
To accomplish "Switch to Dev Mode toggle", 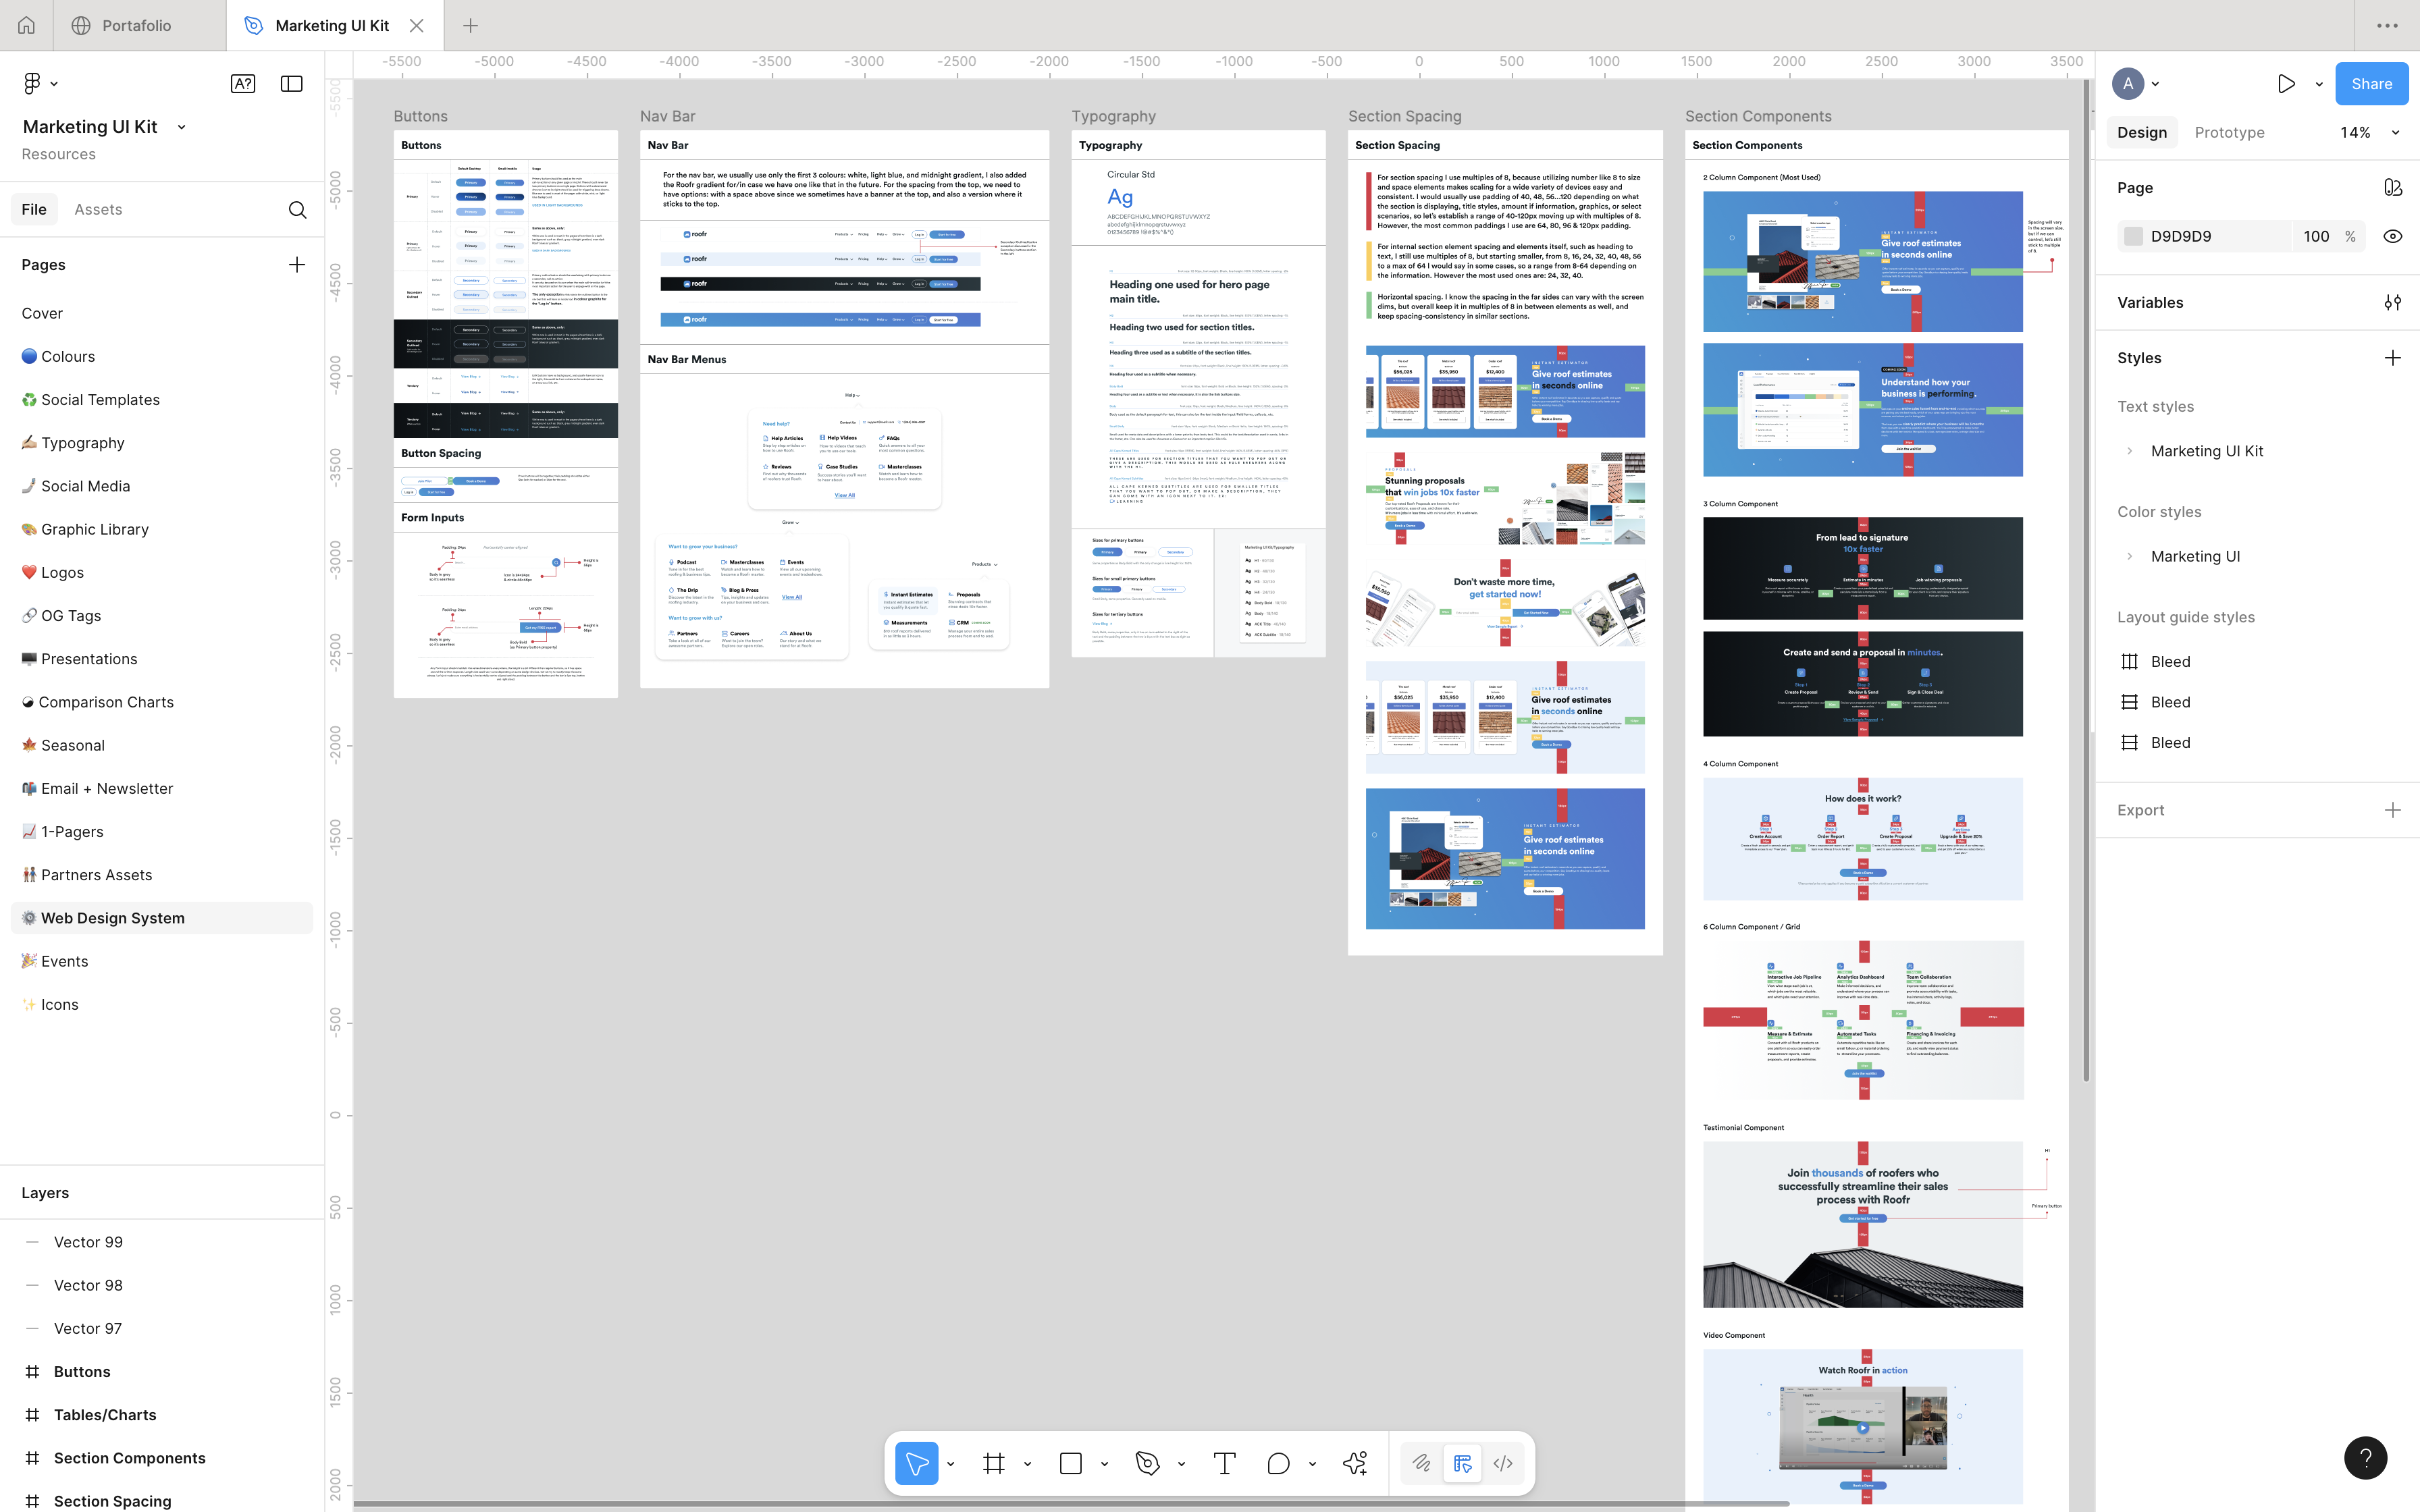I will [1503, 1464].
